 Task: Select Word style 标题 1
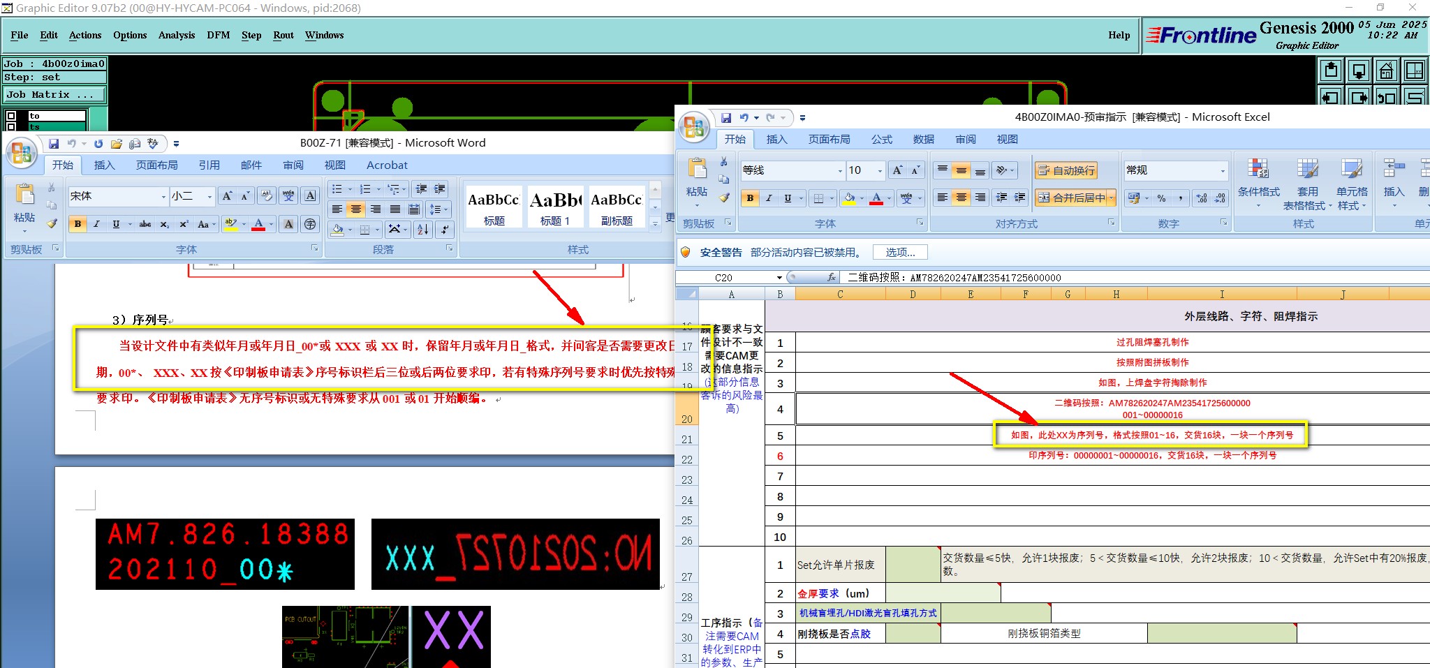555,207
